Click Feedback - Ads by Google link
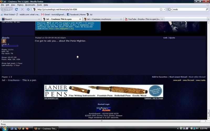 (x=154, y=99)
